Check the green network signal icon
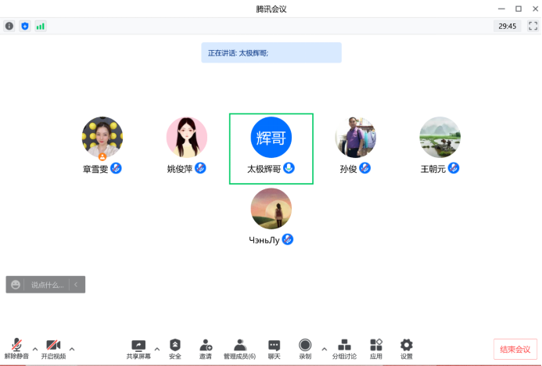Viewport: 542px width, 366px height. [41, 27]
